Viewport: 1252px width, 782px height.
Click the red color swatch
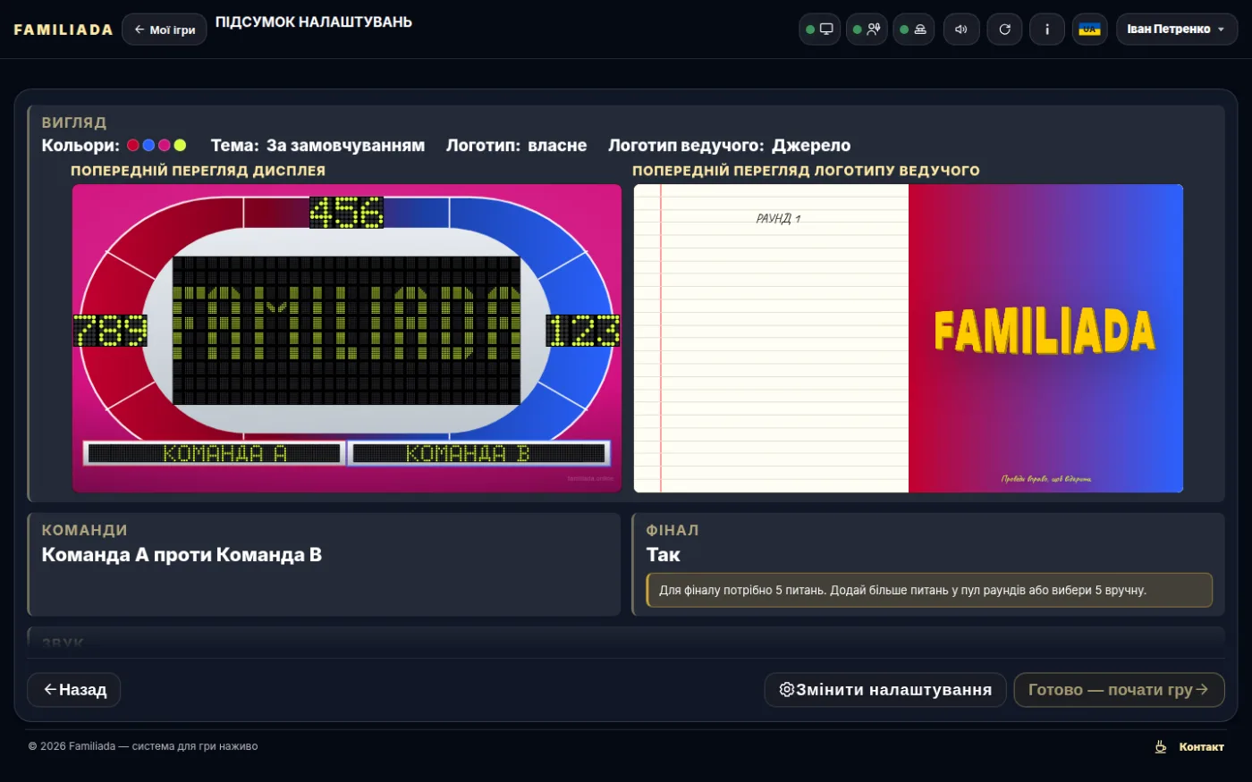tap(133, 146)
